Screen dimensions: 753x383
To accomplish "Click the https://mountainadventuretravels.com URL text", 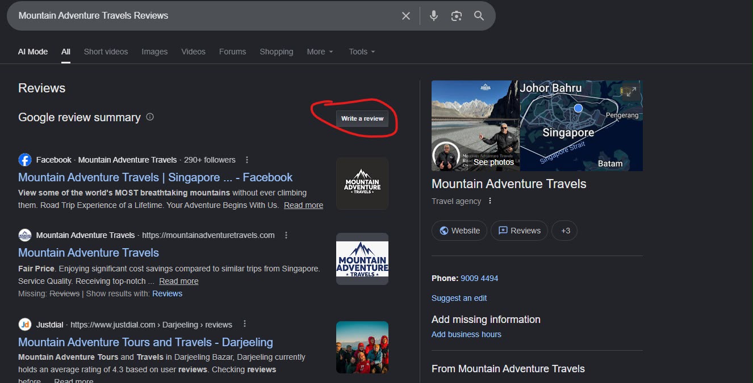I will [208, 235].
